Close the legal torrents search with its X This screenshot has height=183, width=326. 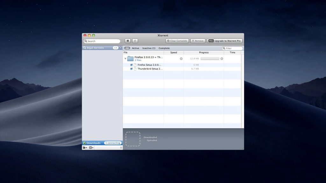click(x=121, y=48)
